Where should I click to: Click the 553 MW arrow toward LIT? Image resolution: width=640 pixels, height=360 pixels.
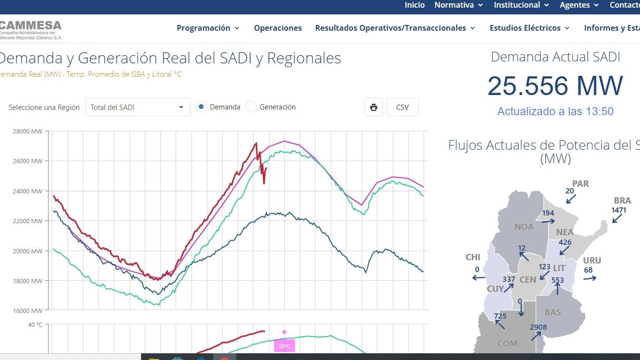[557, 288]
